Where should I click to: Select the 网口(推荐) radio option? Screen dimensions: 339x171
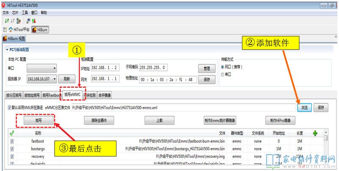[222, 67]
